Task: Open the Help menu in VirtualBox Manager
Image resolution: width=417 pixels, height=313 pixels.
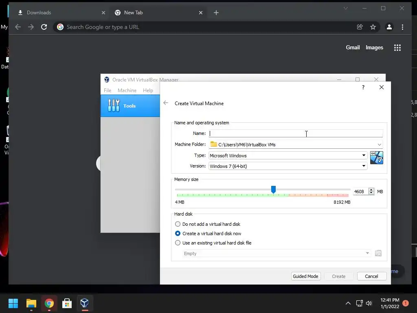Action: [148, 90]
